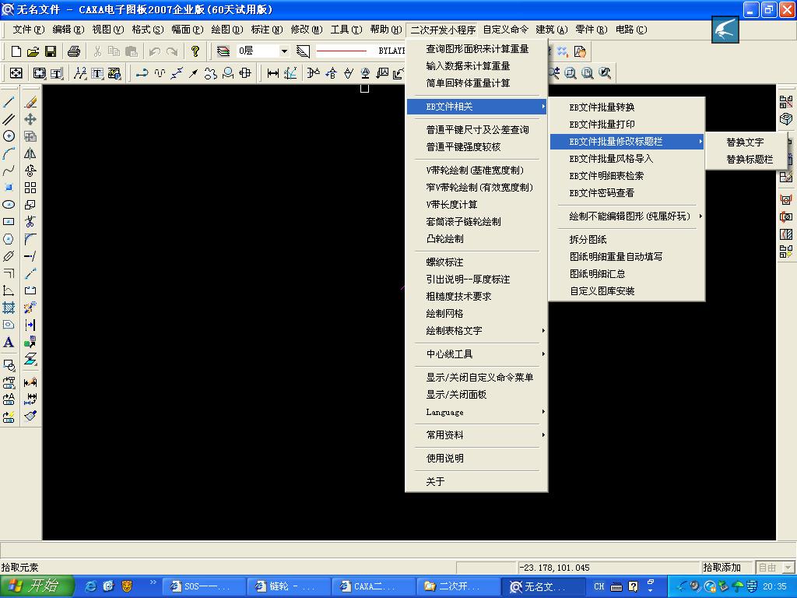Choose the Fillet corner tool
Screen dimensions: 797x598
click(30, 239)
